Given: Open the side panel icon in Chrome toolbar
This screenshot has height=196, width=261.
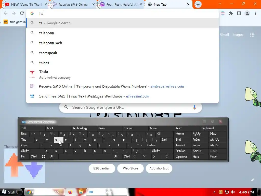Looking at the screenshot, I should point(239,13).
